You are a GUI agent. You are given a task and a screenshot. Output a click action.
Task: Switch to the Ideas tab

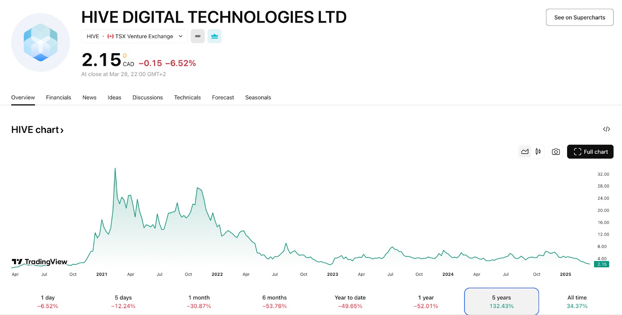(x=114, y=97)
